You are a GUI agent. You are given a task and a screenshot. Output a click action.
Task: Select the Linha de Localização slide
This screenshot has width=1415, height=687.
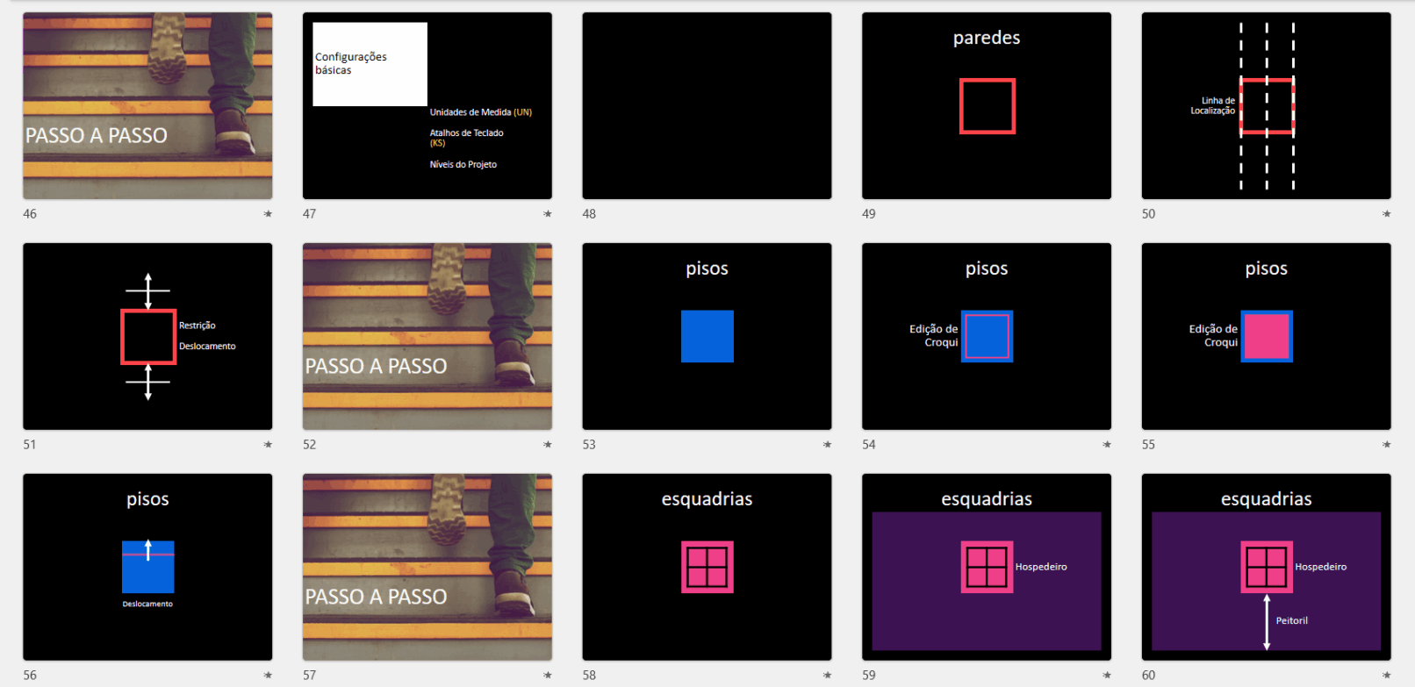(1266, 105)
